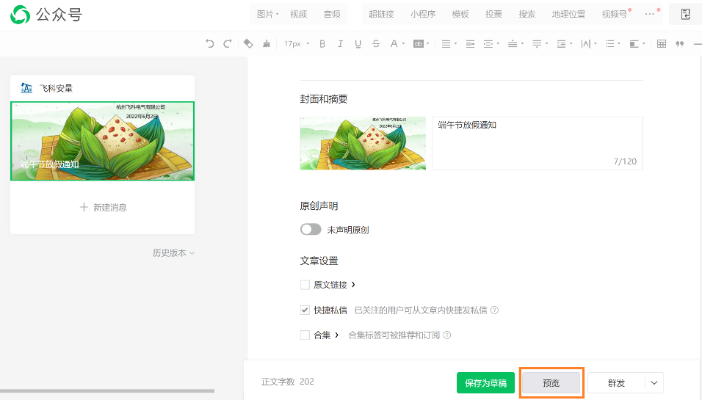Apply strikethrough formatting

(376, 44)
